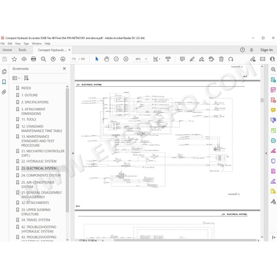Click the Delete trash icon
277x277 pixels.
(x=221, y=59)
